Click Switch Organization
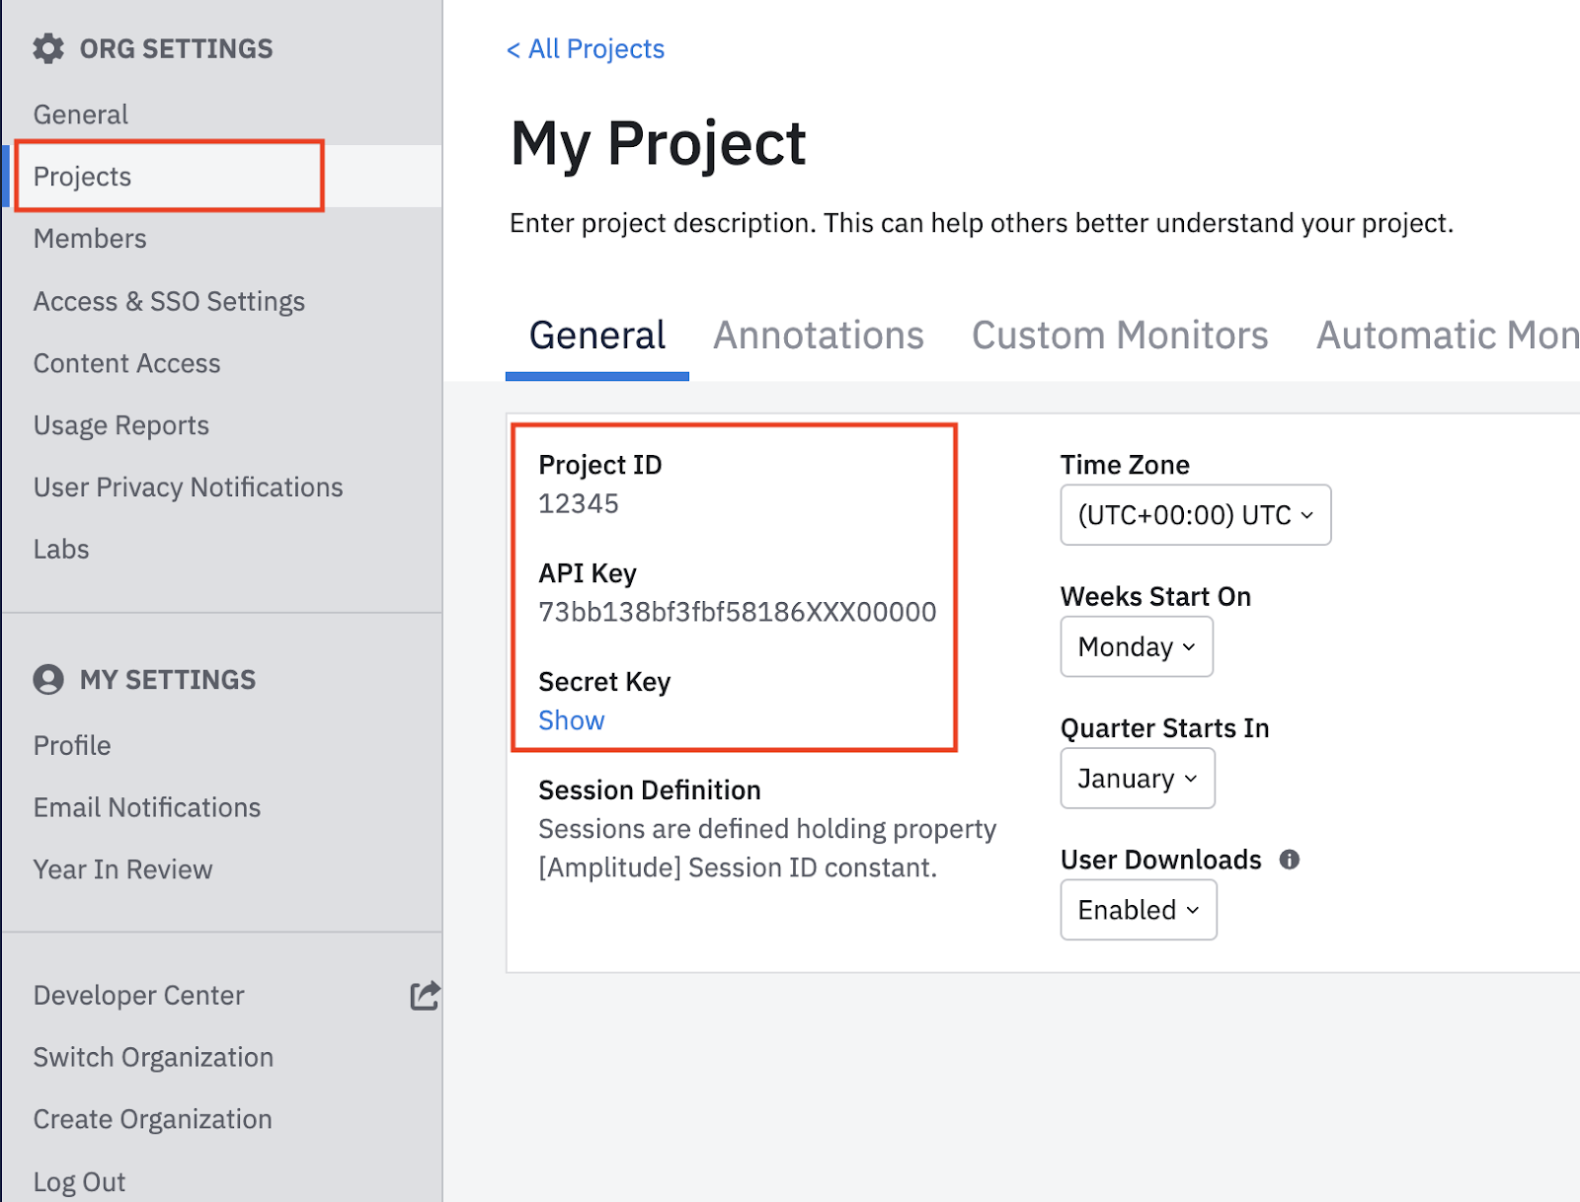 click(x=153, y=1057)
